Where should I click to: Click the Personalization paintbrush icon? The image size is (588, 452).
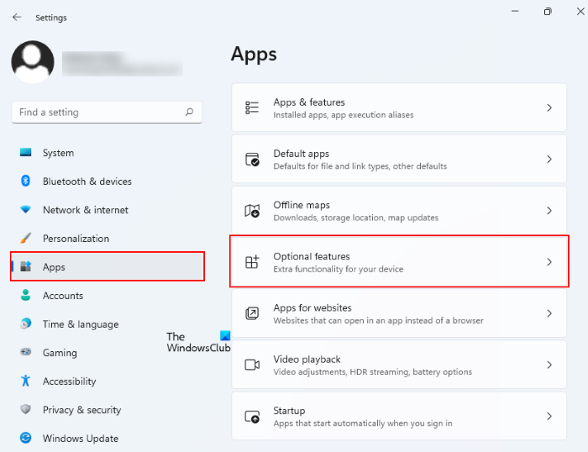click(25, 239)
